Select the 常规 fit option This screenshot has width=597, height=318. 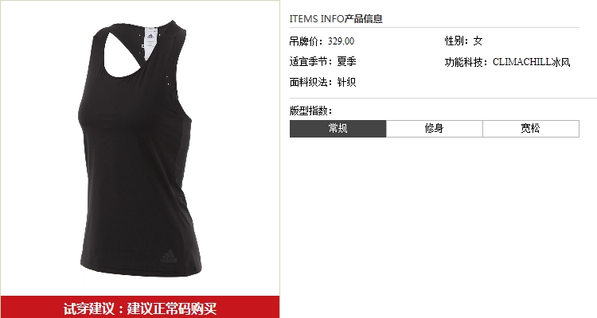pos(338,129)
